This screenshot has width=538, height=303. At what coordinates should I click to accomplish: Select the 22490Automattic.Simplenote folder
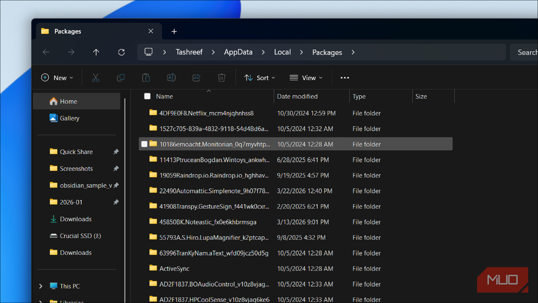tap(296, 191)
